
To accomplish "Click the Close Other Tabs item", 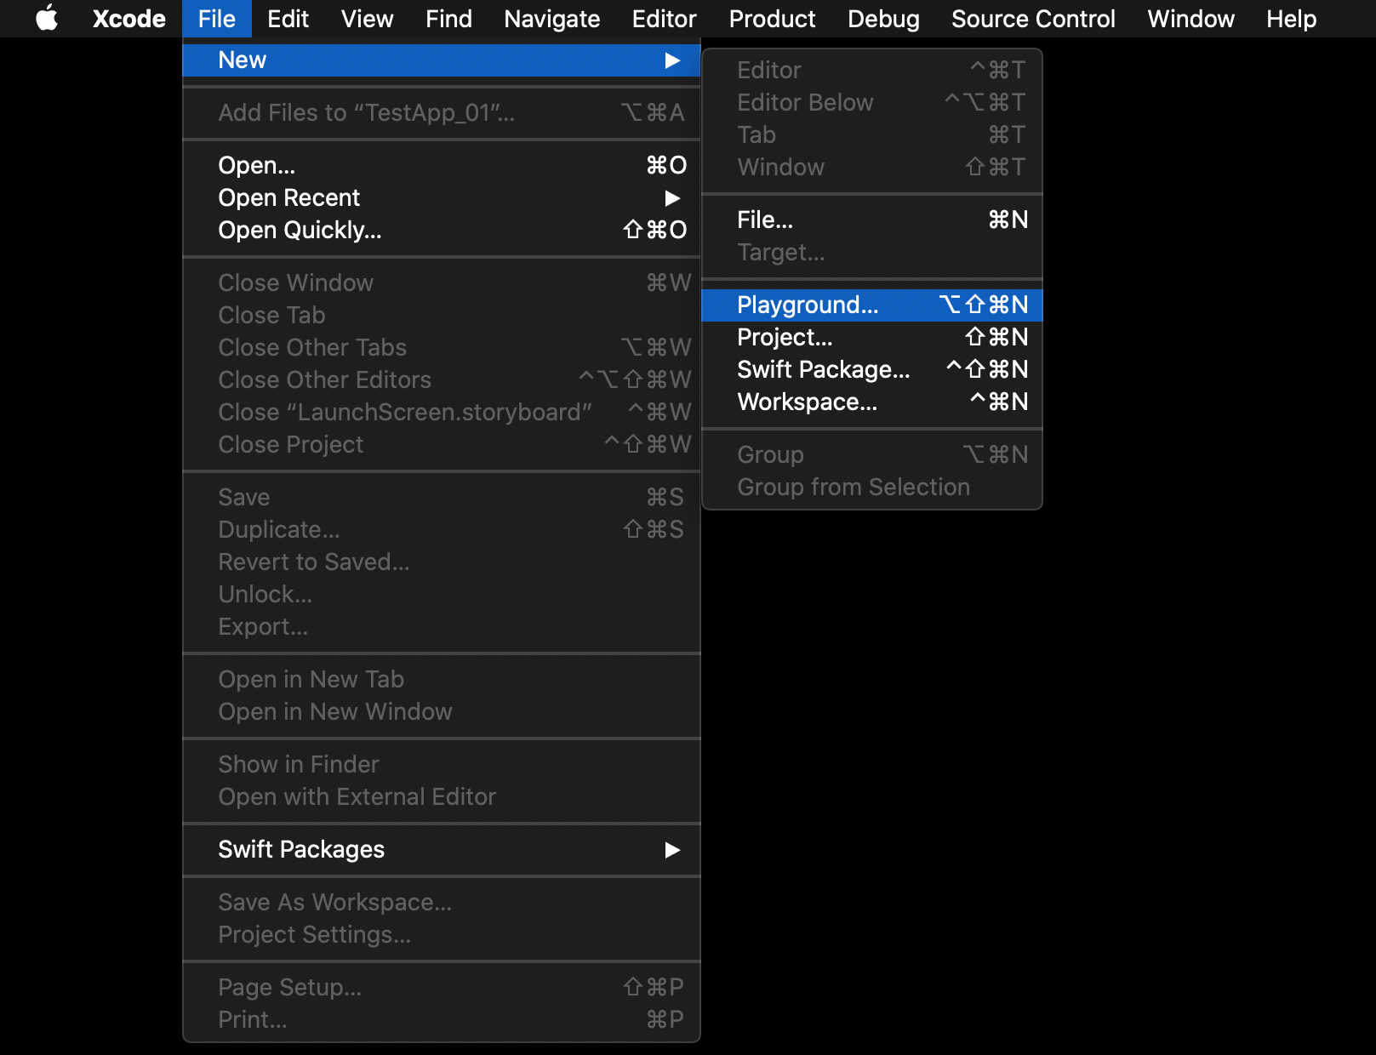I will (x=442, y=347).
